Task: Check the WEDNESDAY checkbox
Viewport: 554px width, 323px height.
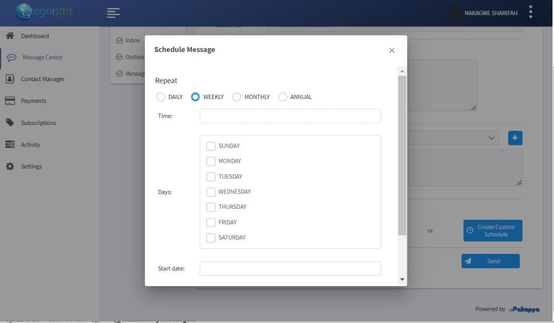Action: pos(211,192)
